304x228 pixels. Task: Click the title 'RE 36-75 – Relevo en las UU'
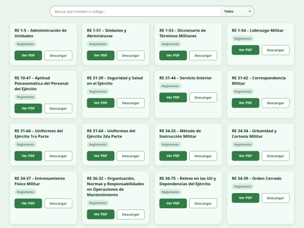click(187, 181)
